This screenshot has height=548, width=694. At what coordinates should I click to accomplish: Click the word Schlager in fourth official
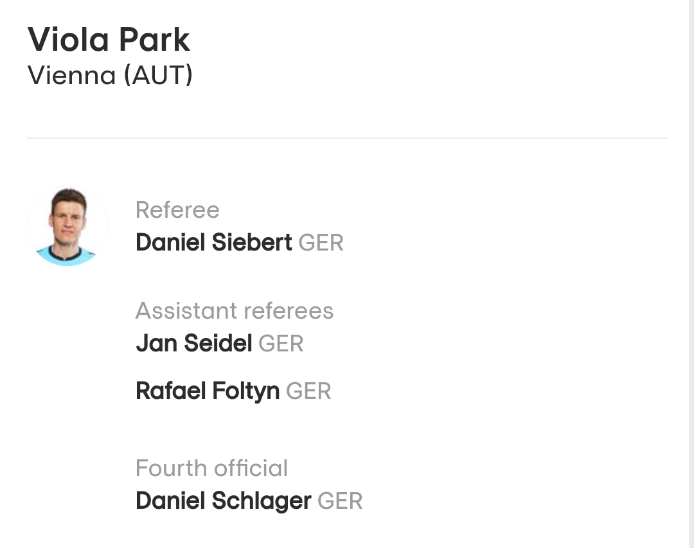[x=262, y=501]
